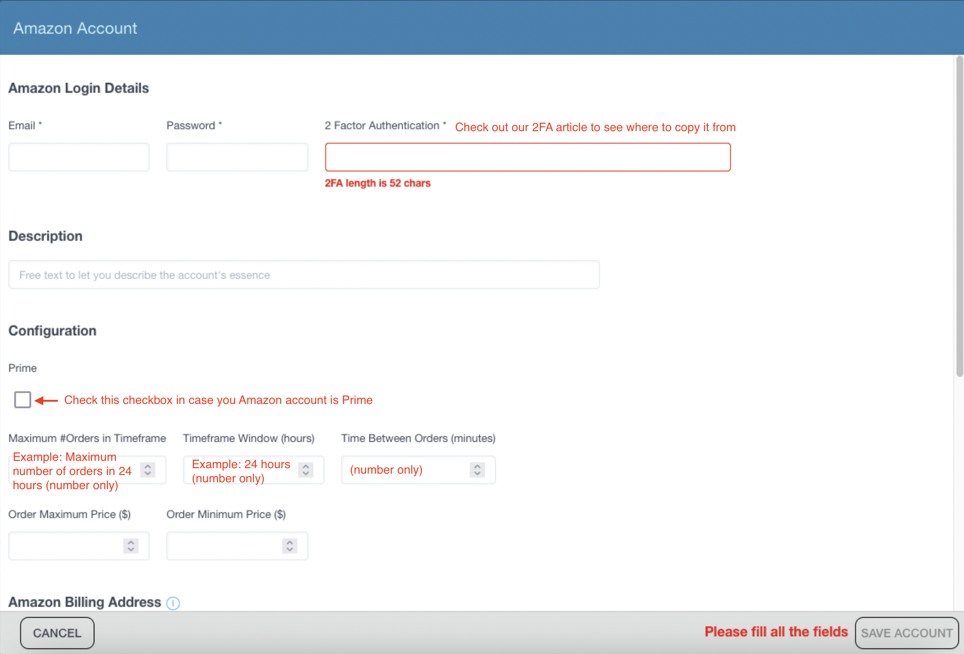This screenshot has width=964, height=654.
Task: Click the SAVE ACCOUNT button
Action: pyautogui.click(x=906, y=633)
